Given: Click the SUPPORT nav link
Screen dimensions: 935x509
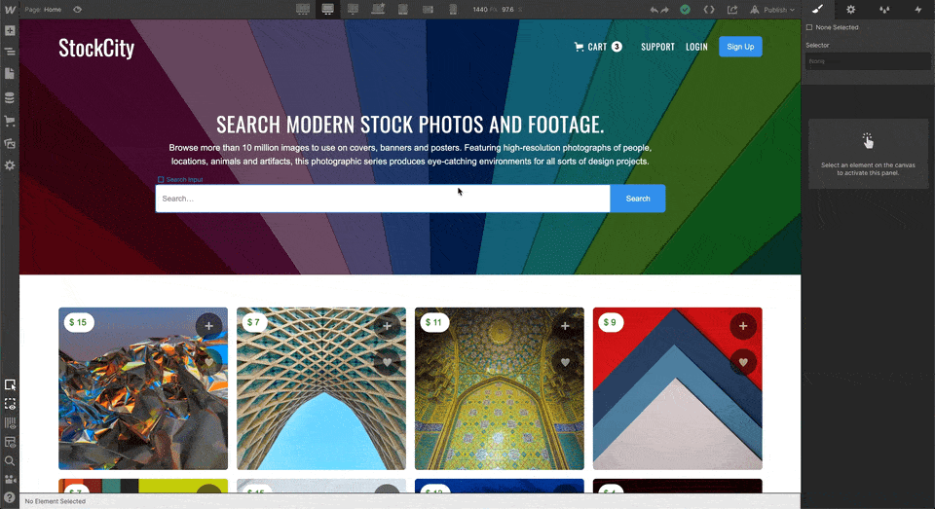Looking at the screenshot, I should [x=657, y=47].
